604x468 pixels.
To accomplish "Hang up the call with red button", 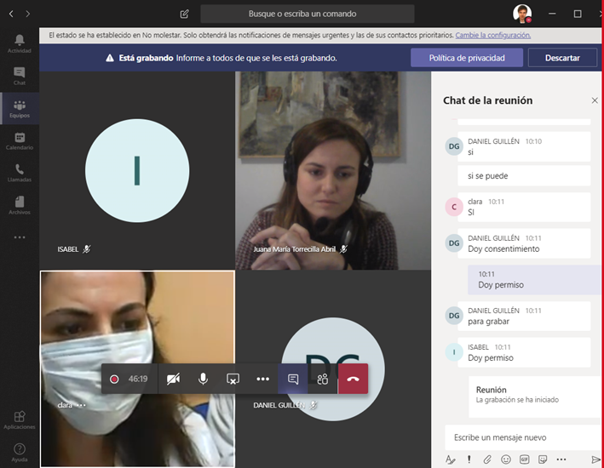I will pos(353,379).
